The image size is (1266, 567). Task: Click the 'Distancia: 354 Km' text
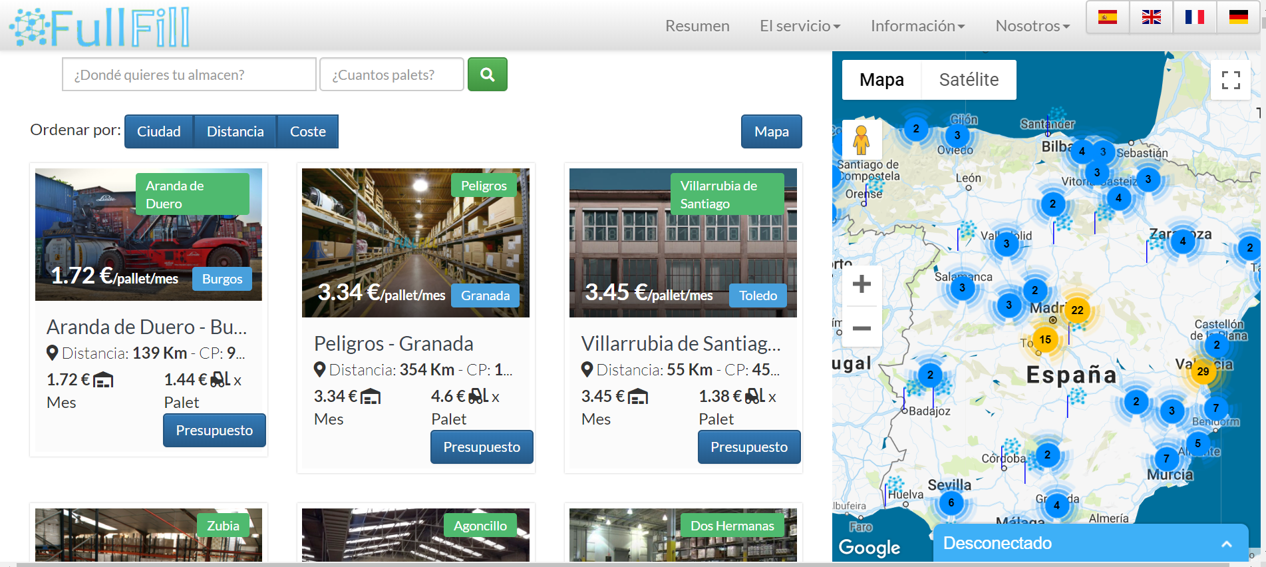pos(392,369)
